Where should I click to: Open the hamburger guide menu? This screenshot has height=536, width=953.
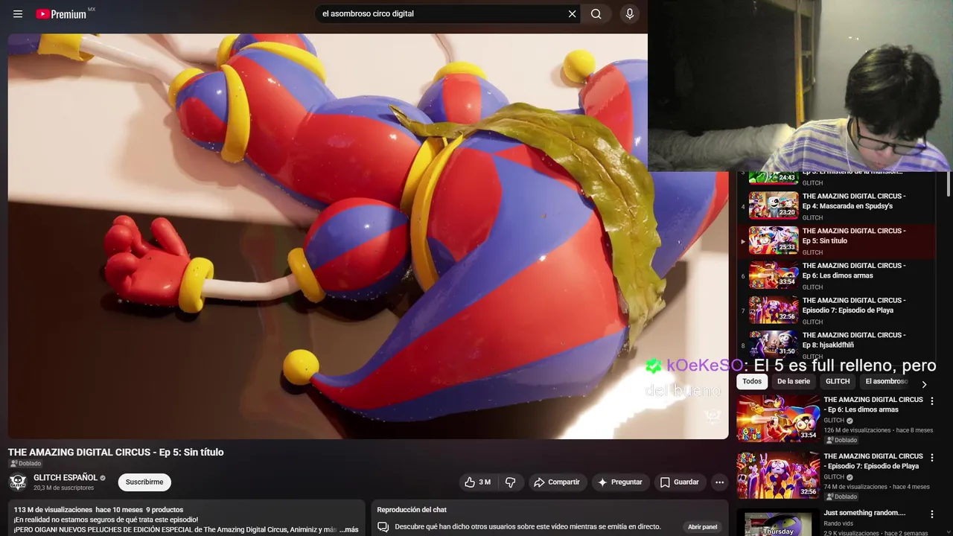18,14
